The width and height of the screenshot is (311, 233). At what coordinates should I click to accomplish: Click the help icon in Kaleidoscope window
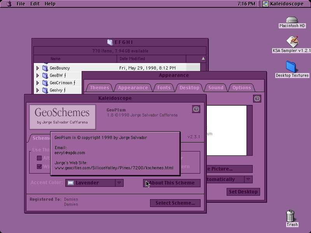coord(196,109)
